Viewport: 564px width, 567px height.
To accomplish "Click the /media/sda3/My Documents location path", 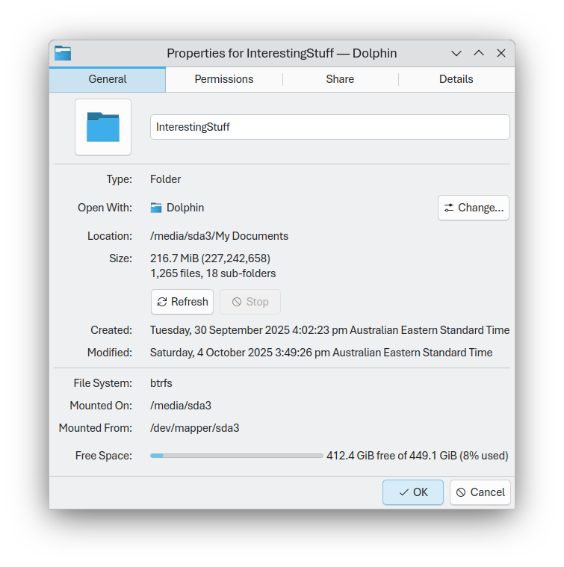I will (219, 236).
